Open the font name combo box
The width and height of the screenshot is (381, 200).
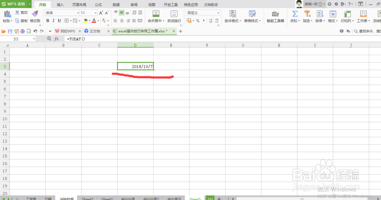[62, 13]
